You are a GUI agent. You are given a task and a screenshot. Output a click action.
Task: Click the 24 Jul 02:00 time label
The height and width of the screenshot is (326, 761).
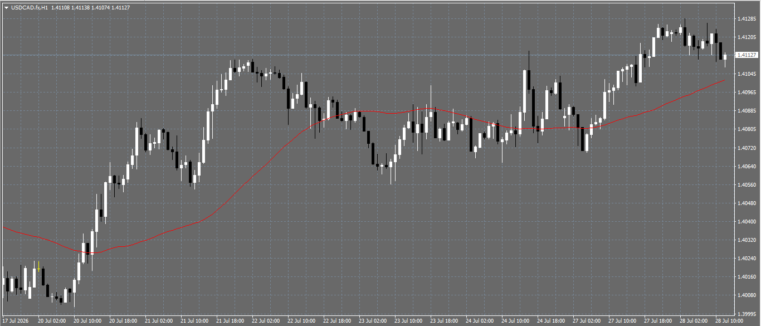click(x=480, y=322)
